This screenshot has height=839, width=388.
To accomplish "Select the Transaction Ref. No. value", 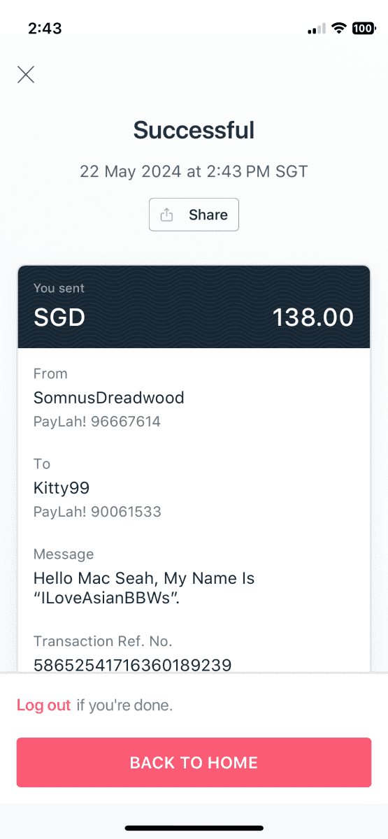I will tap(132, 664).
